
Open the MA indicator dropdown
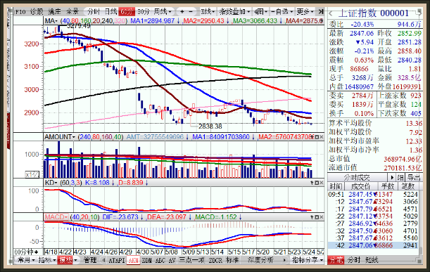(51, 21)
